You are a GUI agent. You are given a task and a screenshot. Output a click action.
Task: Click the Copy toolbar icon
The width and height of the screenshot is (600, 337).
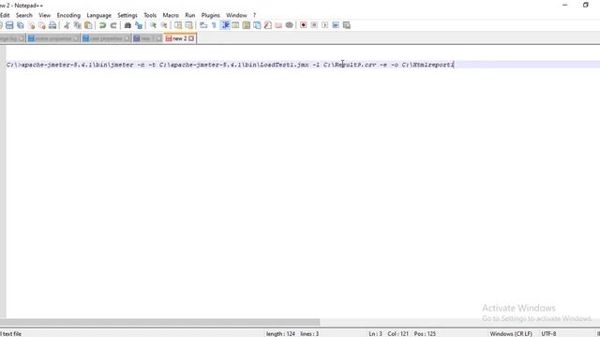click(x=77, y=25)
